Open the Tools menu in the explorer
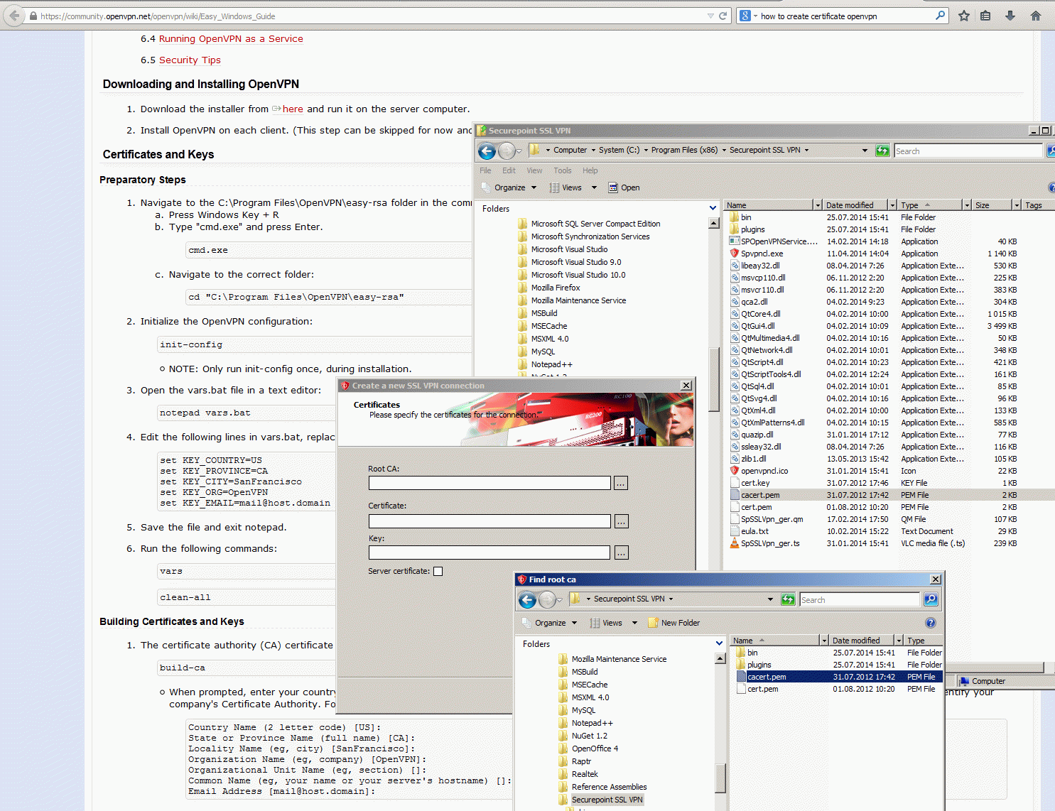The width and height of the screenshot is (1055, 811). (563, 170)
